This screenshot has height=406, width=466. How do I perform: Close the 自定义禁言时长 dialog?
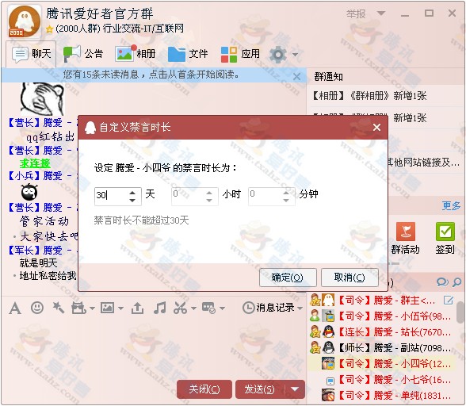coord(376,128)
